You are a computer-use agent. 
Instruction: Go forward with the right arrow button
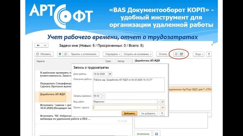(45, 45)
